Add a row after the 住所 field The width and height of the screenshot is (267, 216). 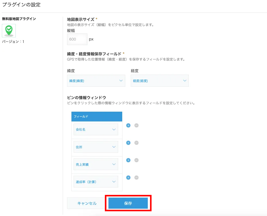point(128,143)
